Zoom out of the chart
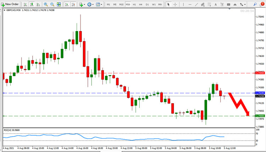Screen dimensions: 266x152 point(52,5)
